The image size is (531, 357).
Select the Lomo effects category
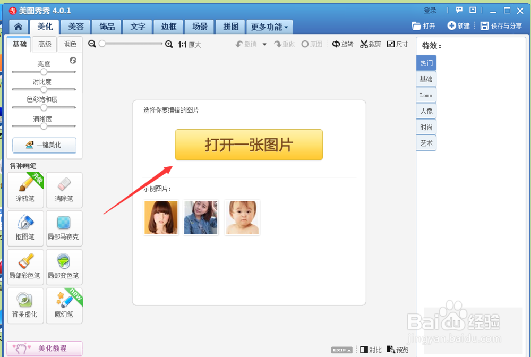[426, 95]
